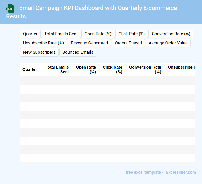The image size is (202, 184).
Task: Select the Orders Placed tag
Action: (128, 43)
